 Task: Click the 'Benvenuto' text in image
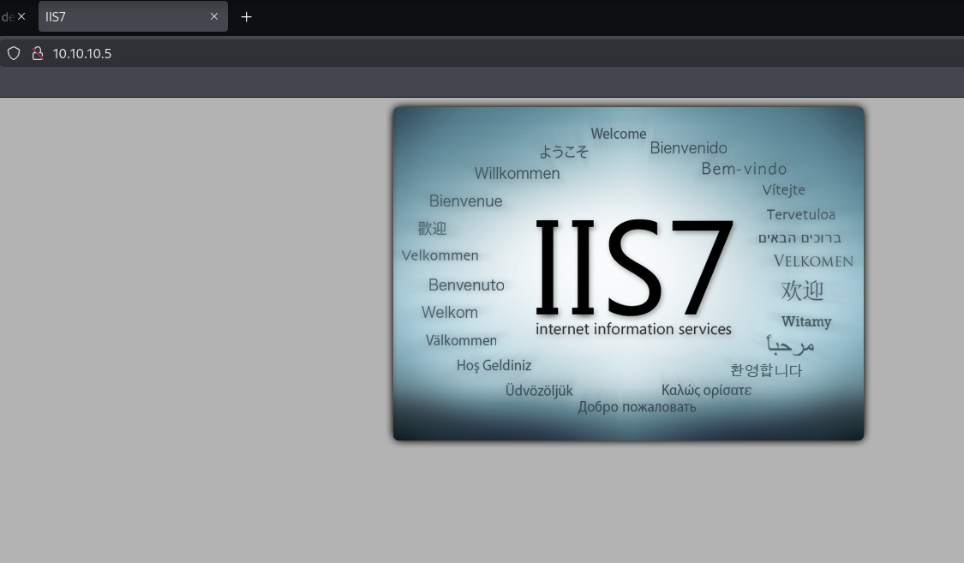(x=466, y=285)
